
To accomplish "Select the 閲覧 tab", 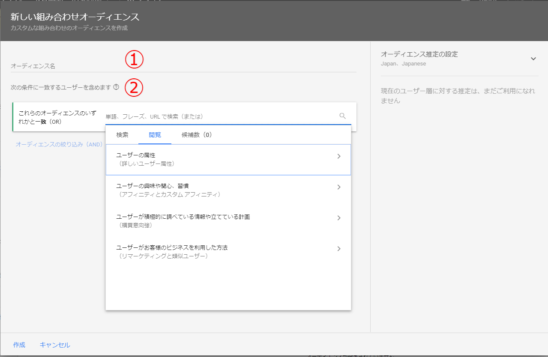I will pyautogui.click(x=155, y=135).
